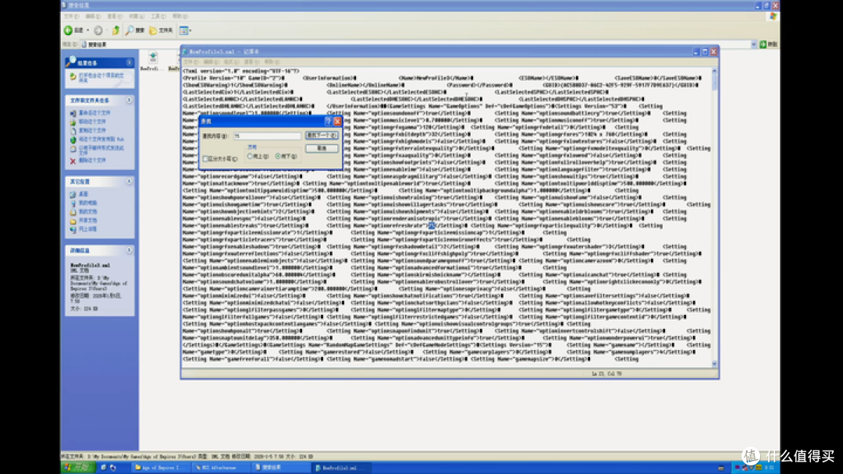843x474 pixels.
Task: Enable the Match case checkbox
Action: (205, 159)
